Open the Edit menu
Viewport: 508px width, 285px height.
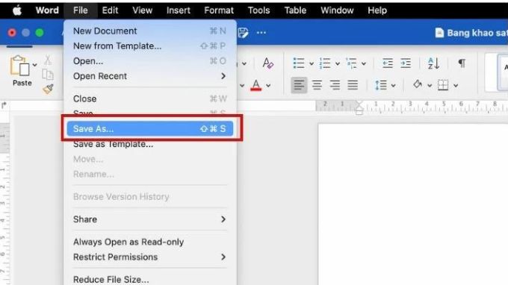110,10
